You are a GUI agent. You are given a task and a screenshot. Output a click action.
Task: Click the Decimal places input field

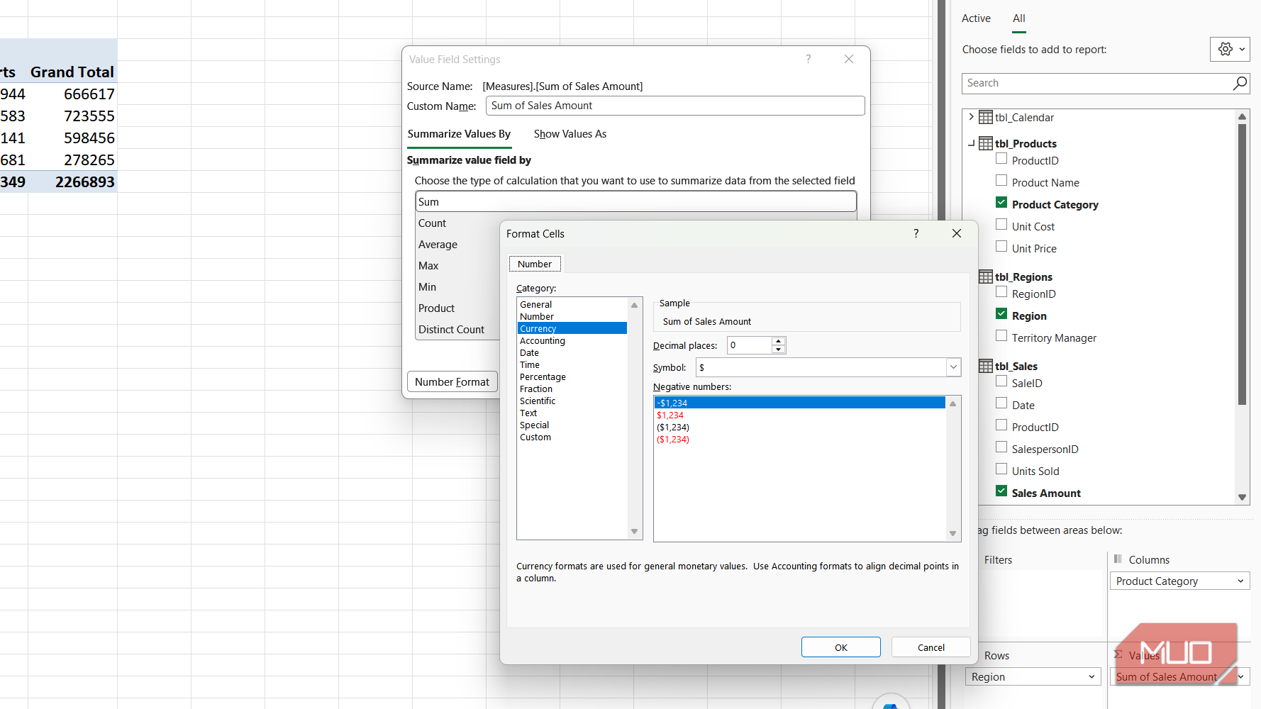[x=749, y=345]
